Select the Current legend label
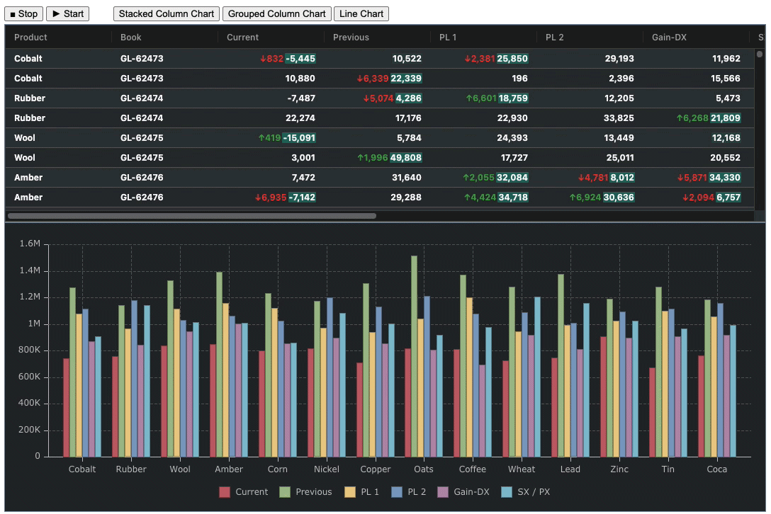This screenshot has width=771, height=514. [252, 492]
